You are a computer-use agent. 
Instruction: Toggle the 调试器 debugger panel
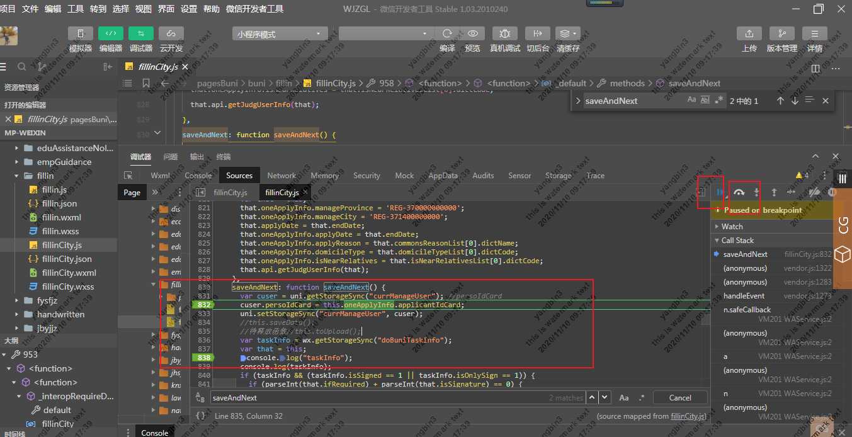point(140,34)
